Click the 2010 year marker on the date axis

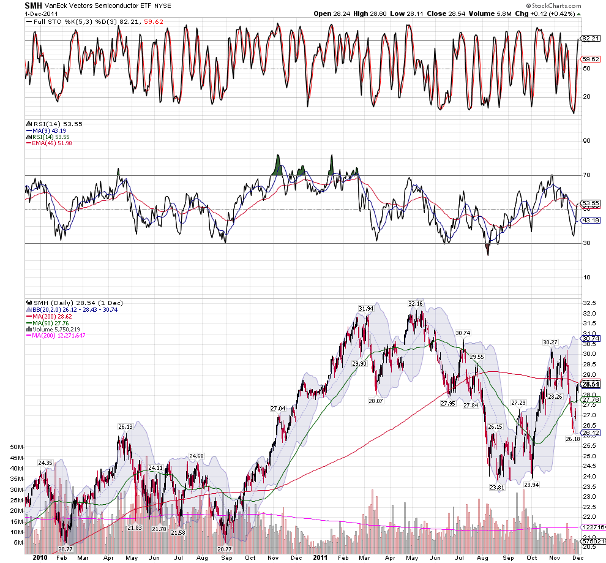tap(39, 557)
